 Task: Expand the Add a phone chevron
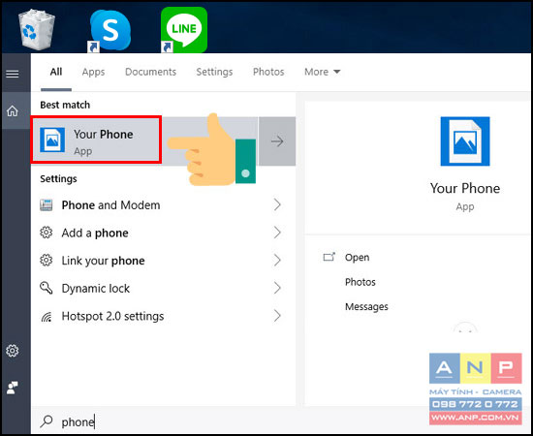pyautogui.click(x=277, y=233)
